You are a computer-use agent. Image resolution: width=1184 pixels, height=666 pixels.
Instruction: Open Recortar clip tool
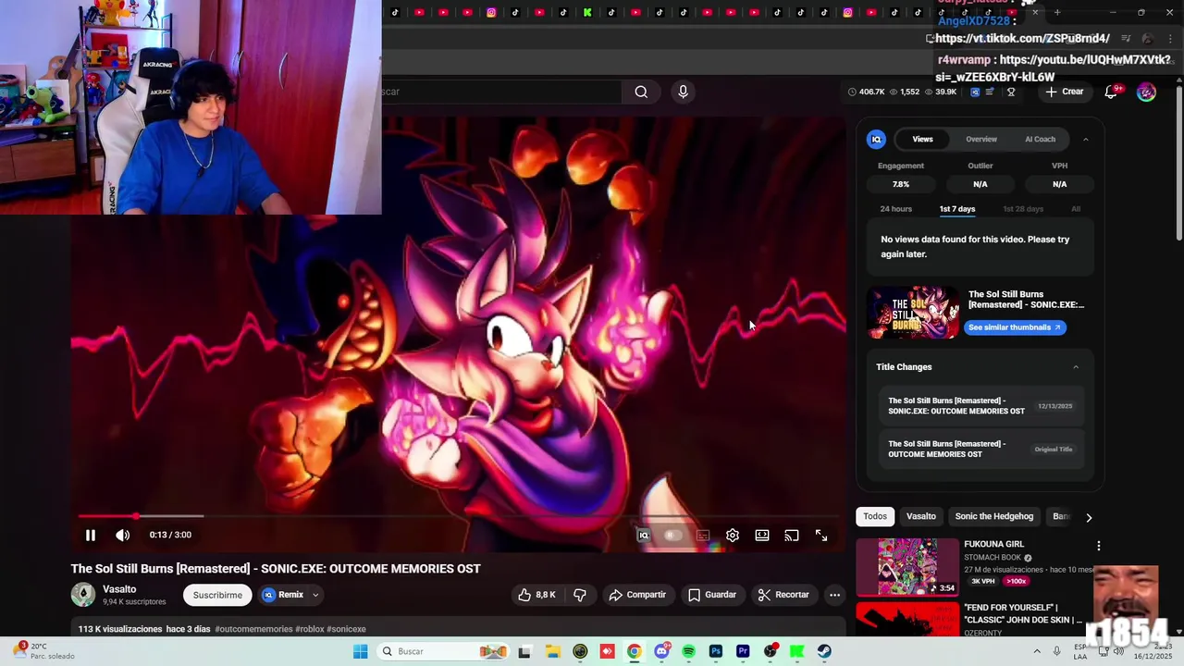coord(783,595)
